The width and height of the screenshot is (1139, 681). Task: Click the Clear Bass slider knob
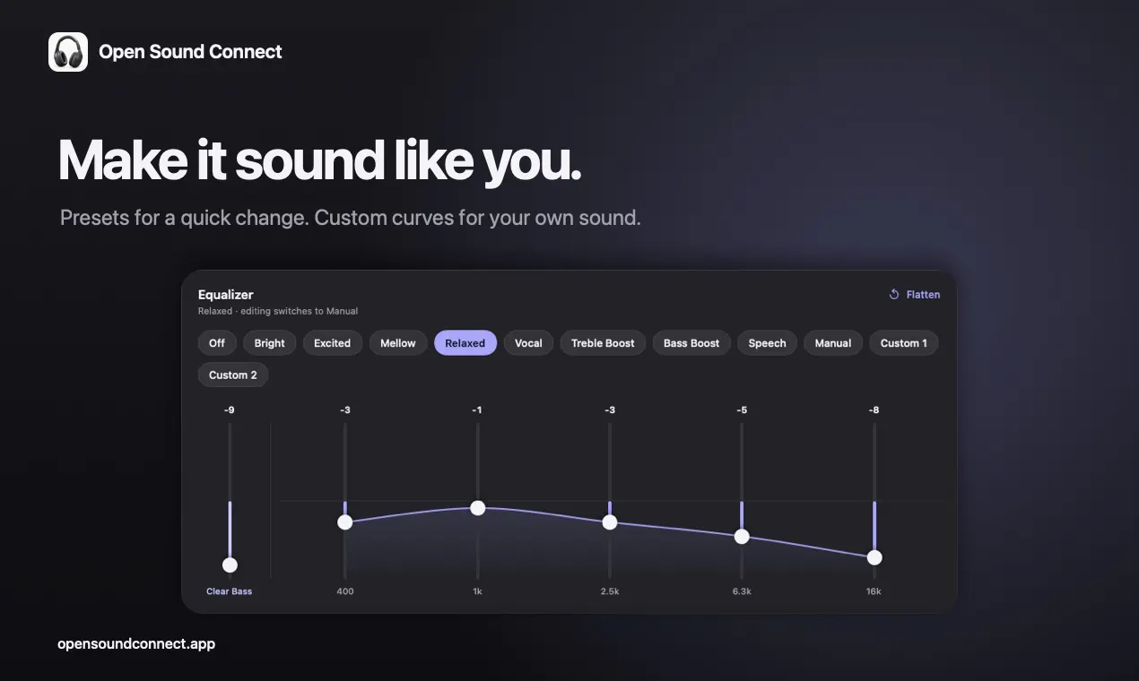point(230,565)
